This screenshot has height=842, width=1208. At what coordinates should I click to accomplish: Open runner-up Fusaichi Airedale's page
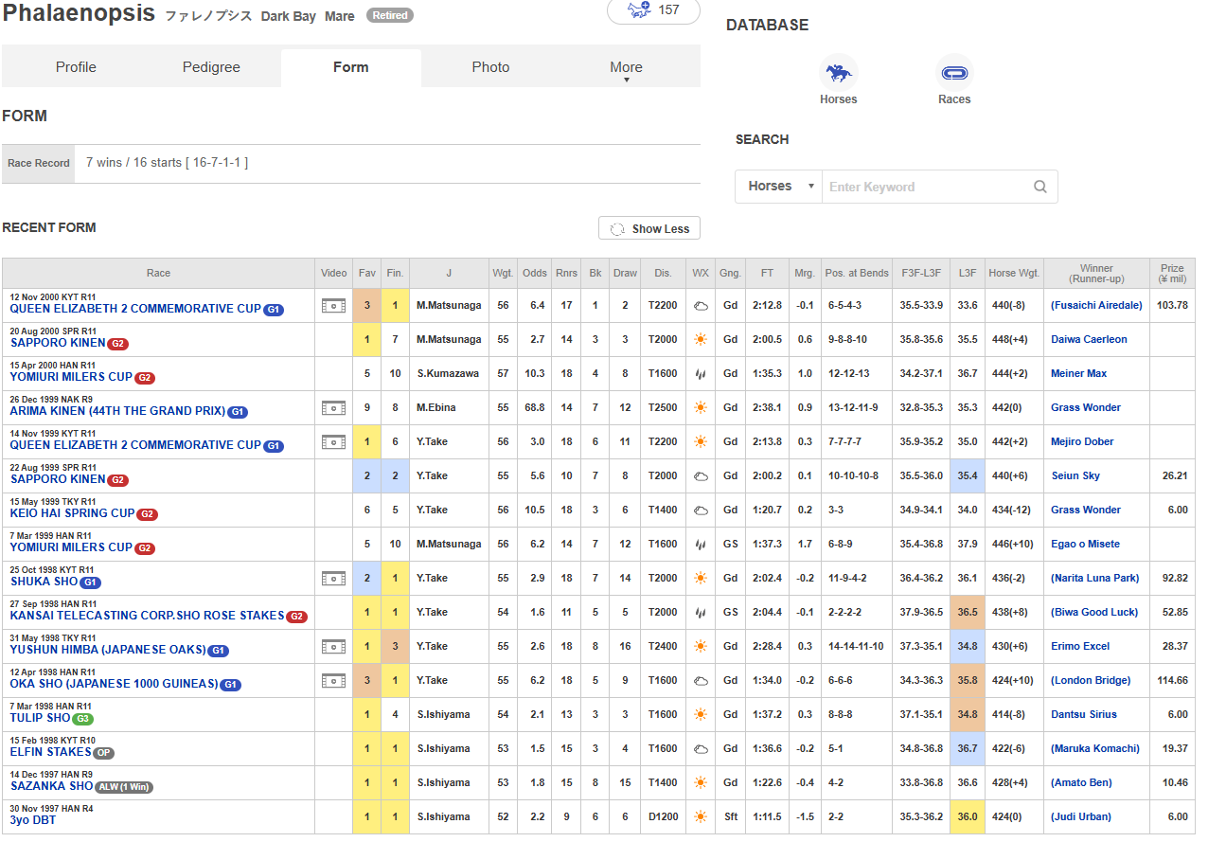click(x=1096, y=305)
